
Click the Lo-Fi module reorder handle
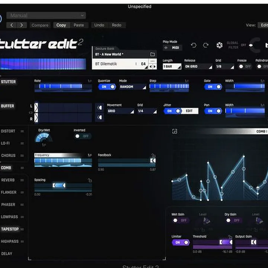click(x=22, y=143)
